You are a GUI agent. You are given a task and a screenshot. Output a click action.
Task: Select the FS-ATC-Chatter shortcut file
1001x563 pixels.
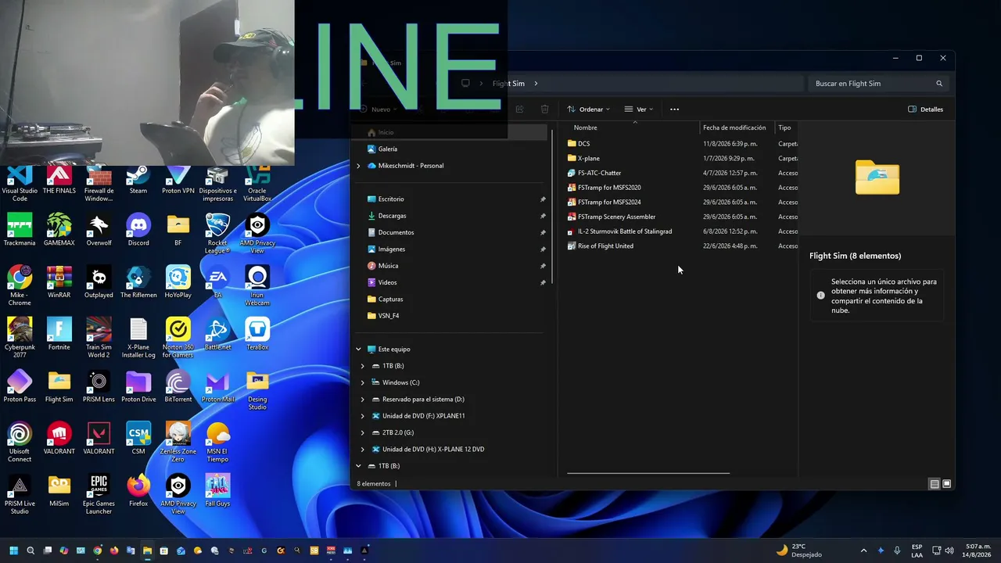(594, 173)
